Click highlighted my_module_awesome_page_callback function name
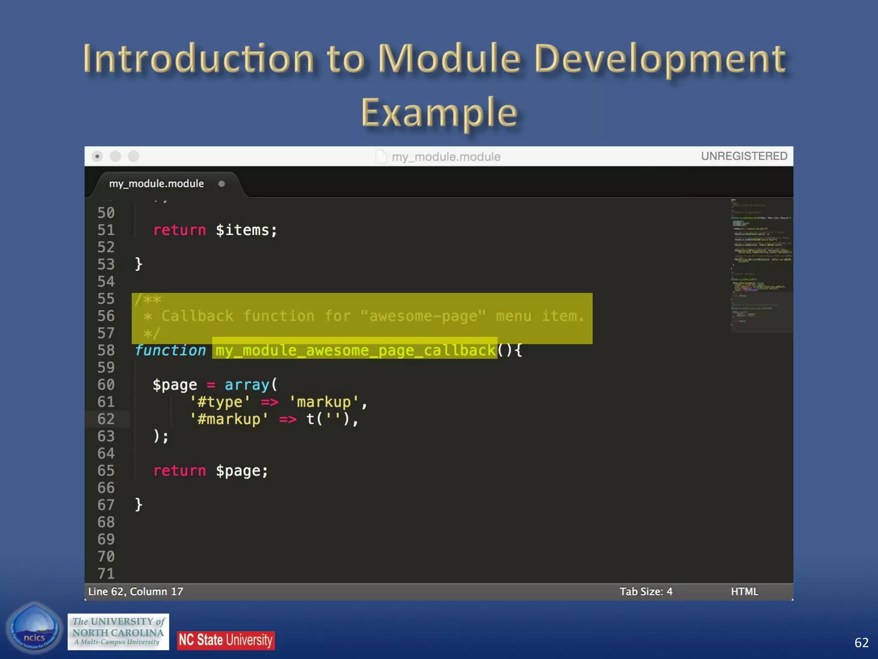Image resolution: width=878 pixels, height=659 pixels. click(355, 351)
